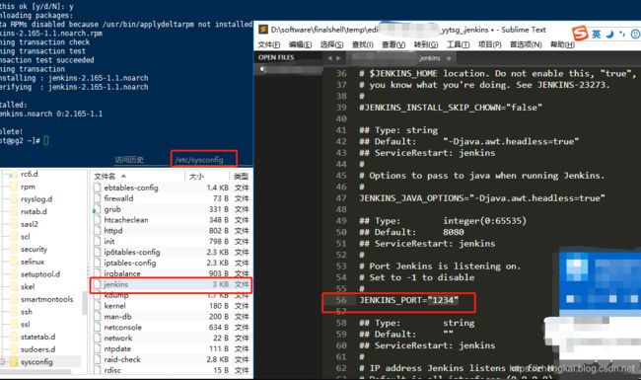The height and width of the screenshot is (380, 641).
Task: Close the jenkins tab via its dot button
Action: coord(449,58)
